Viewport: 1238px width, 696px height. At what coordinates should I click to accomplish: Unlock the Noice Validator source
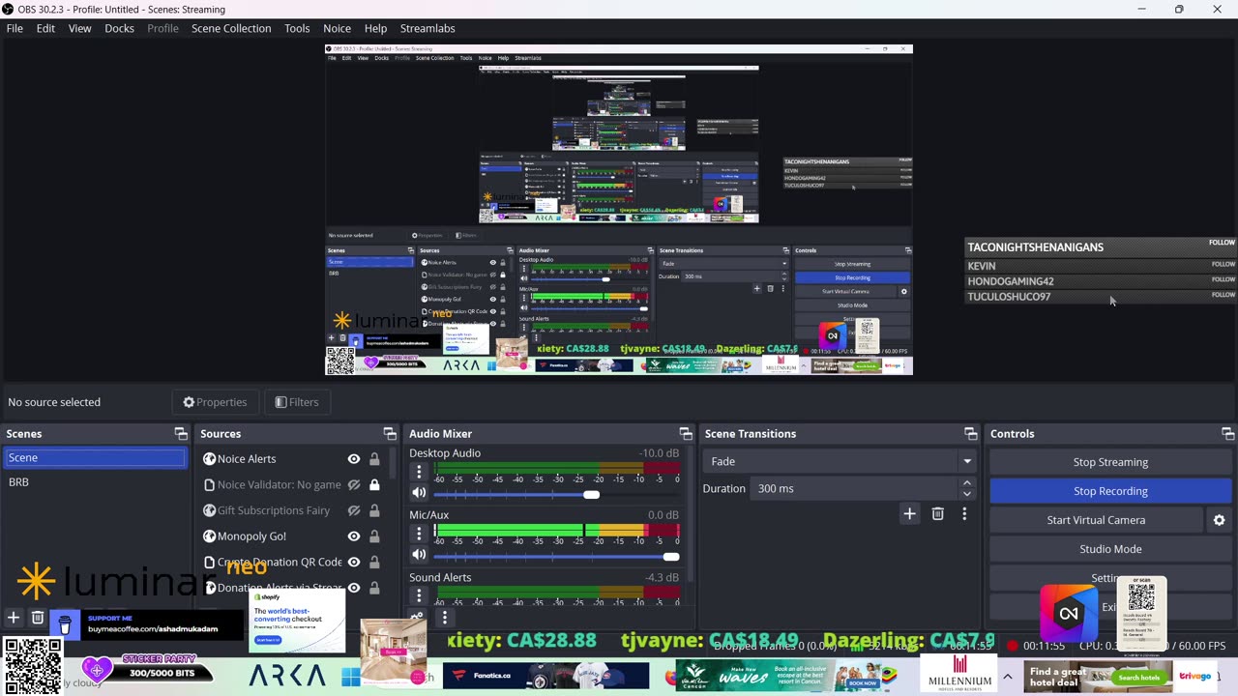(374, 485)
